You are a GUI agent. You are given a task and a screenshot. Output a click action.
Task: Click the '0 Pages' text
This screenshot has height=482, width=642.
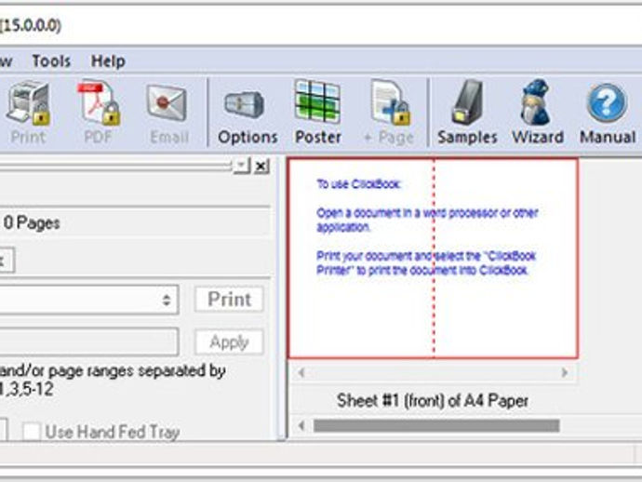32,223
